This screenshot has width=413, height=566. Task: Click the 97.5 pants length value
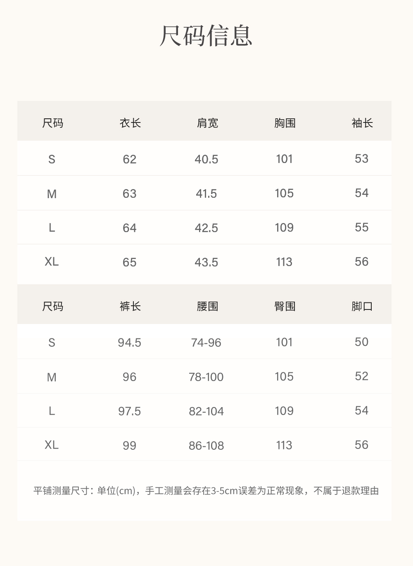(129, 411)
